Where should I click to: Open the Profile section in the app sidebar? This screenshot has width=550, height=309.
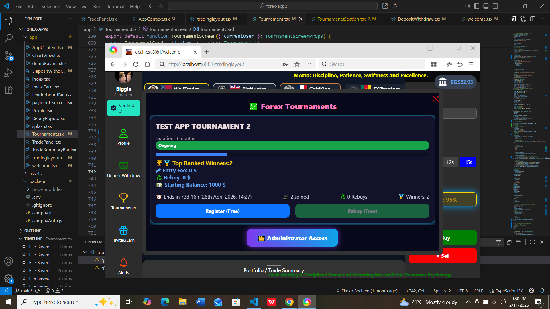click(123, 137)
